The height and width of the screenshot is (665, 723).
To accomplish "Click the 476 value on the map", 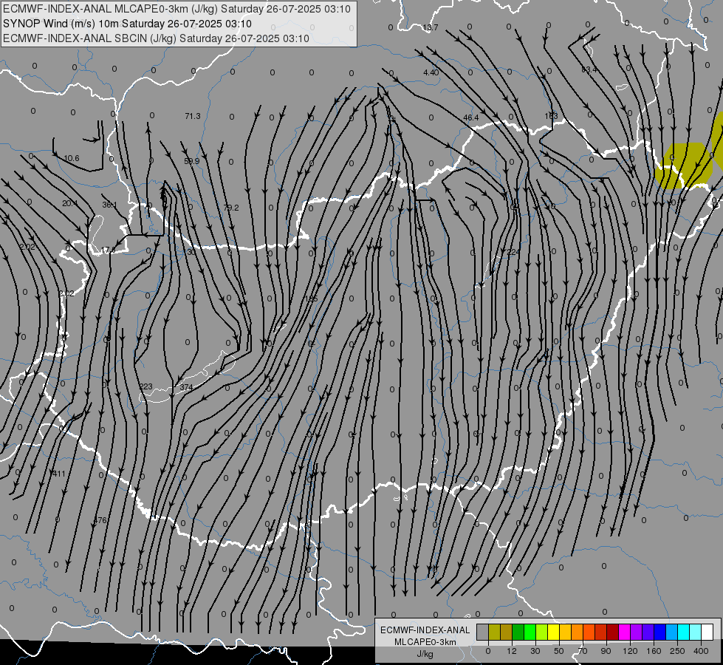I will (x=100, y=520).
